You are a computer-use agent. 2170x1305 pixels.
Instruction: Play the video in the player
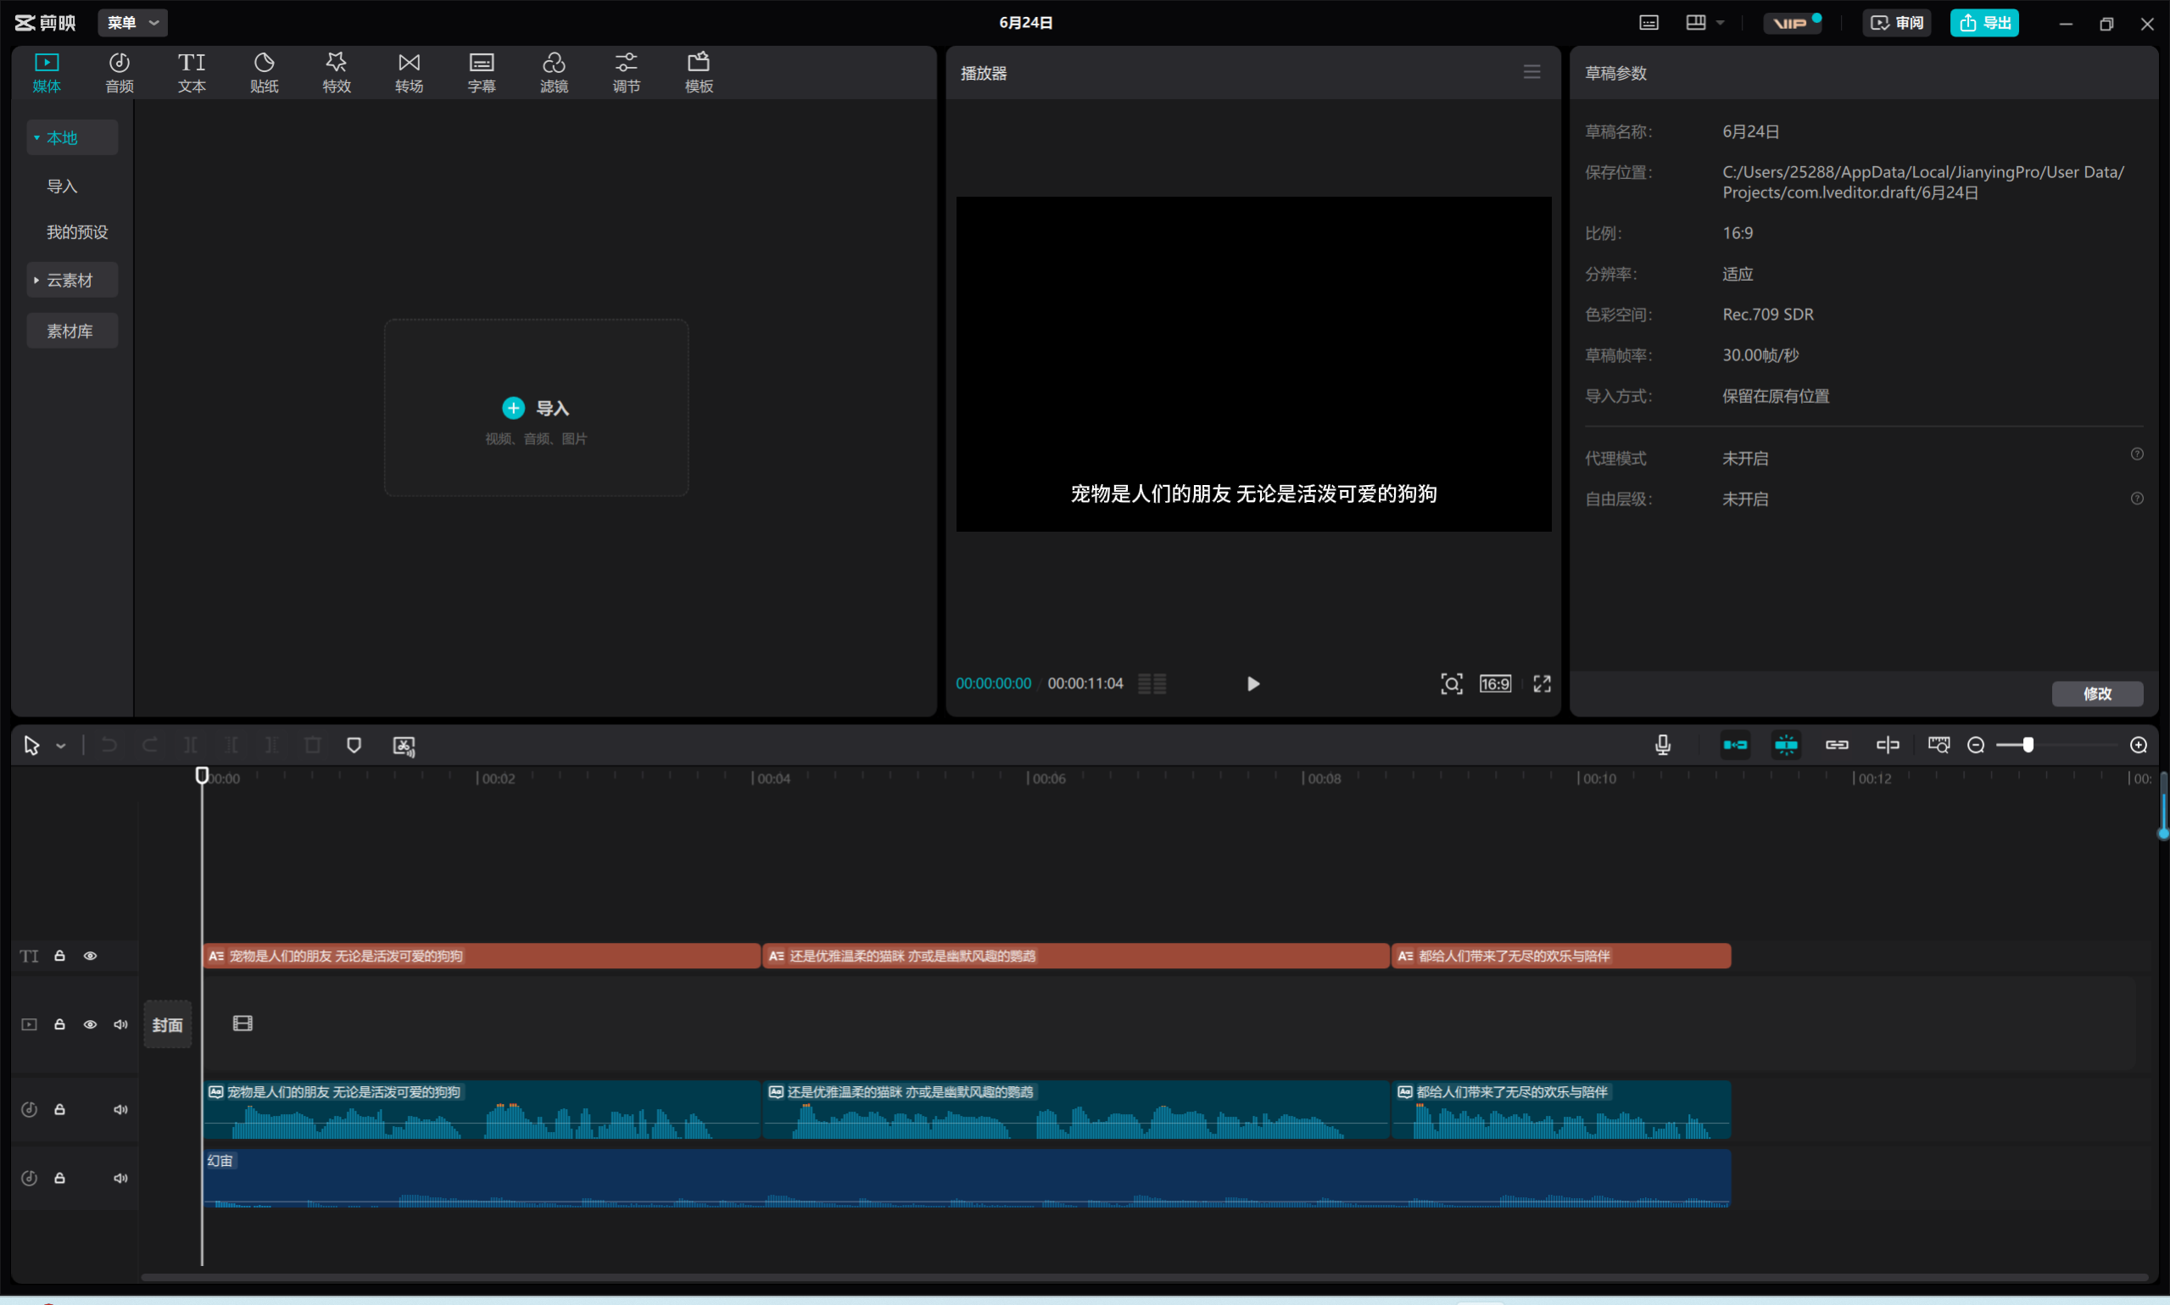click(1253, 683)
